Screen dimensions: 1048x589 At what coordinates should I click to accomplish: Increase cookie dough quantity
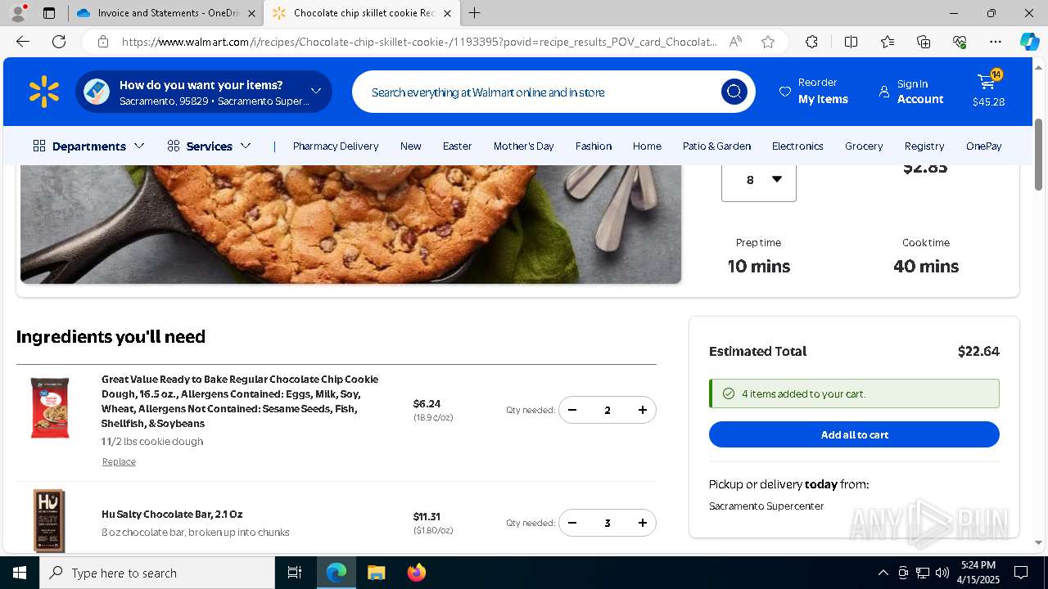click(643, 410)
